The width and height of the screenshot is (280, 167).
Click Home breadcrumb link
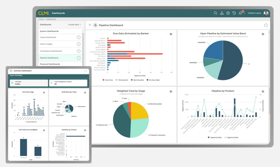(41, 19)
